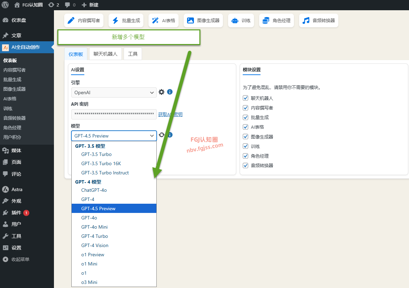The height and width of the screenshot is (288, 409).
Task: Select GPT-3.5 Turbo 16K option
Action: [114, 163]
